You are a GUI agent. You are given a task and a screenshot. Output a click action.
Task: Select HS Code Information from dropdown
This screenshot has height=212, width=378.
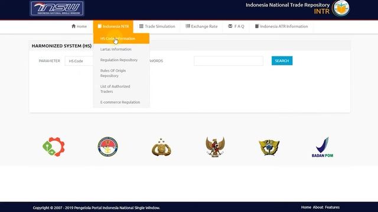click(x=121, y=38)
